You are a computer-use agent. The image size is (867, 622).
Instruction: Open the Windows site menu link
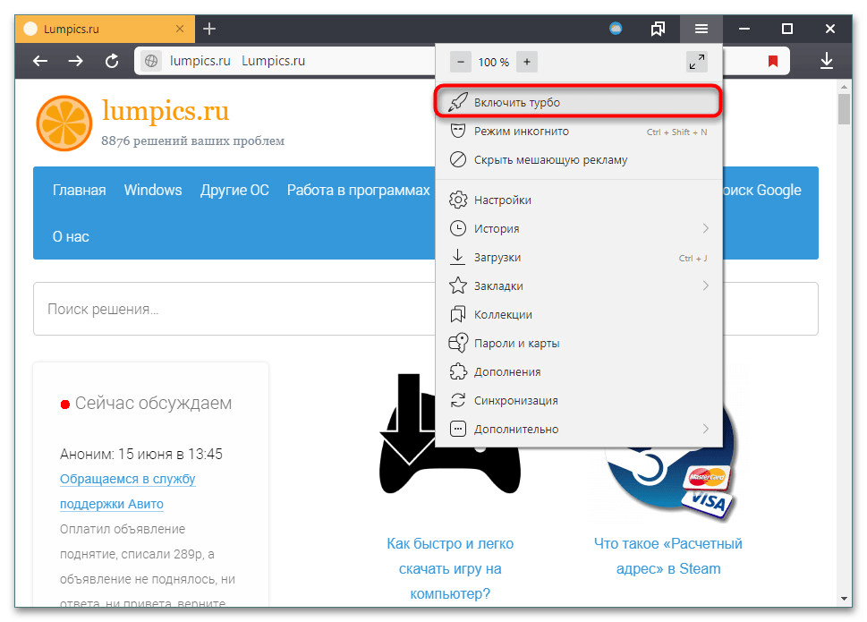(x=153, y=191)
